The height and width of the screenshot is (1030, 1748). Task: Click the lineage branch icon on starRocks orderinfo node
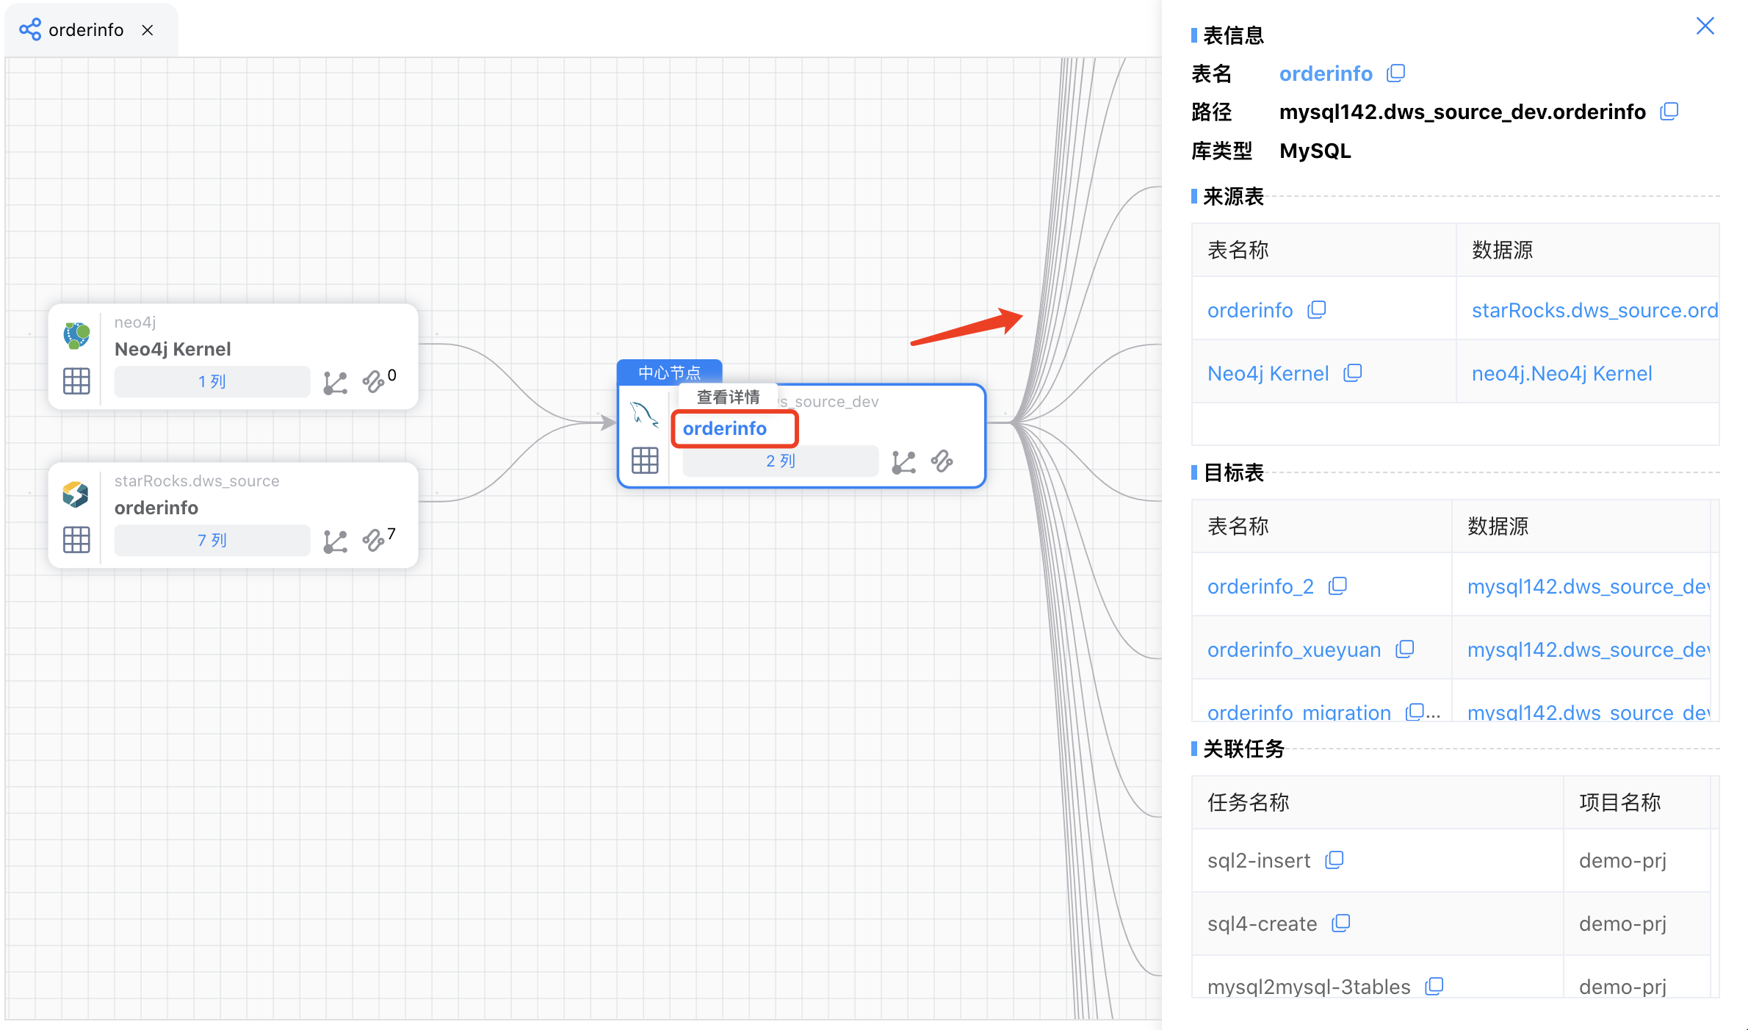click(x=336, y=541)
